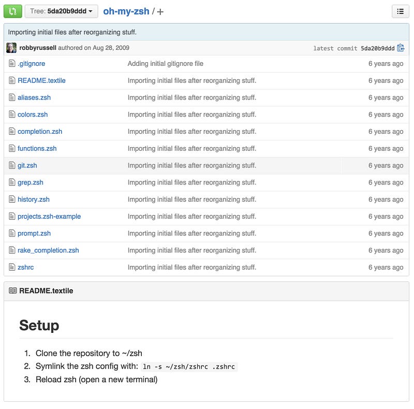This screenshot has width=414, height=409.
Task: Click '6 years ago' in the prompt.zsh row
Action: click(x=386, y=233)
